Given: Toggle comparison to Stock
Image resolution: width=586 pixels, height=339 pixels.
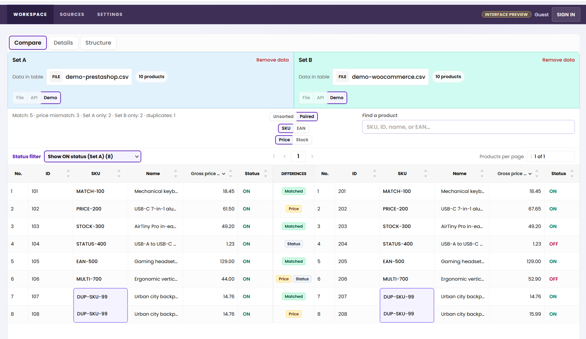Looking at the screenshot, I should [302, 140].
